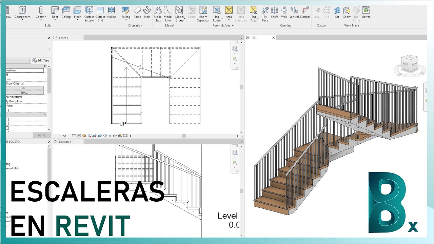Select the Tag Area tool
Viewport: 434px width, 244px height.
pos(253,14)
